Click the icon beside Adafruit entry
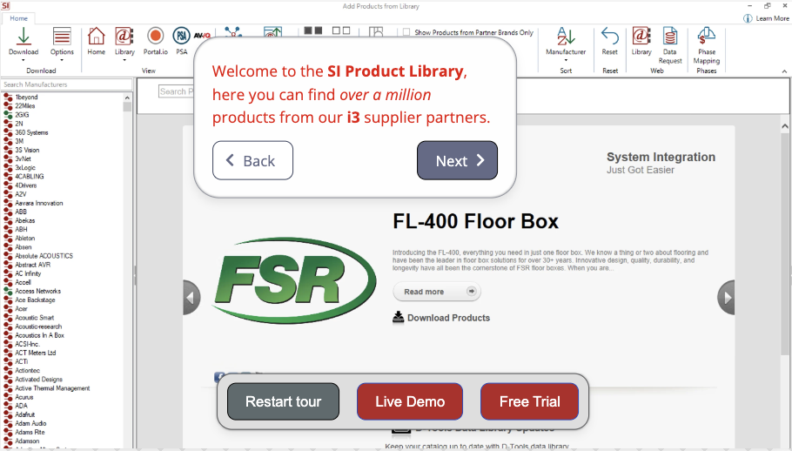The height and width of the screenshot is (451, 792). coord(8,414)
